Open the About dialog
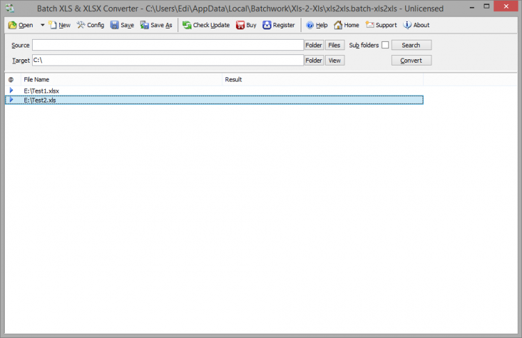Screen dimensions: 522x338 point(416,25)
